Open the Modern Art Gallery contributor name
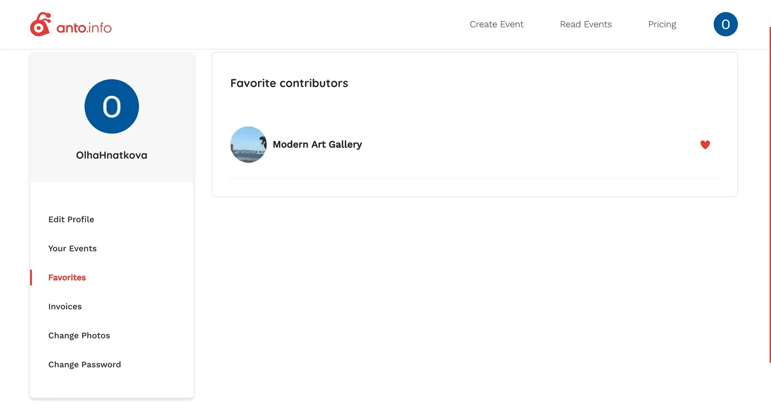Viewport: 771px width, 416px height. (317, 145)
